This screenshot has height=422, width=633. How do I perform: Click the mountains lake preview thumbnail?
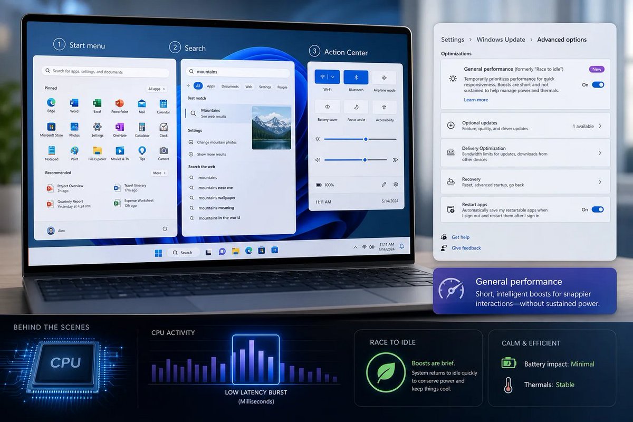(x=271, y=128)
